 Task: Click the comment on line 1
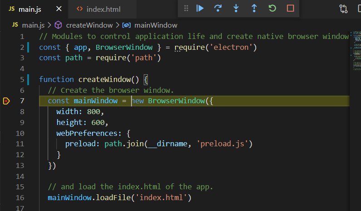coord(194,37)
